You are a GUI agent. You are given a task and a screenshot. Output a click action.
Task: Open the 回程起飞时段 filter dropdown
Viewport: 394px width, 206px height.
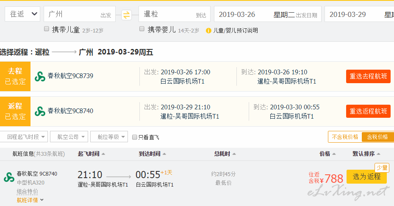(24, 137)
